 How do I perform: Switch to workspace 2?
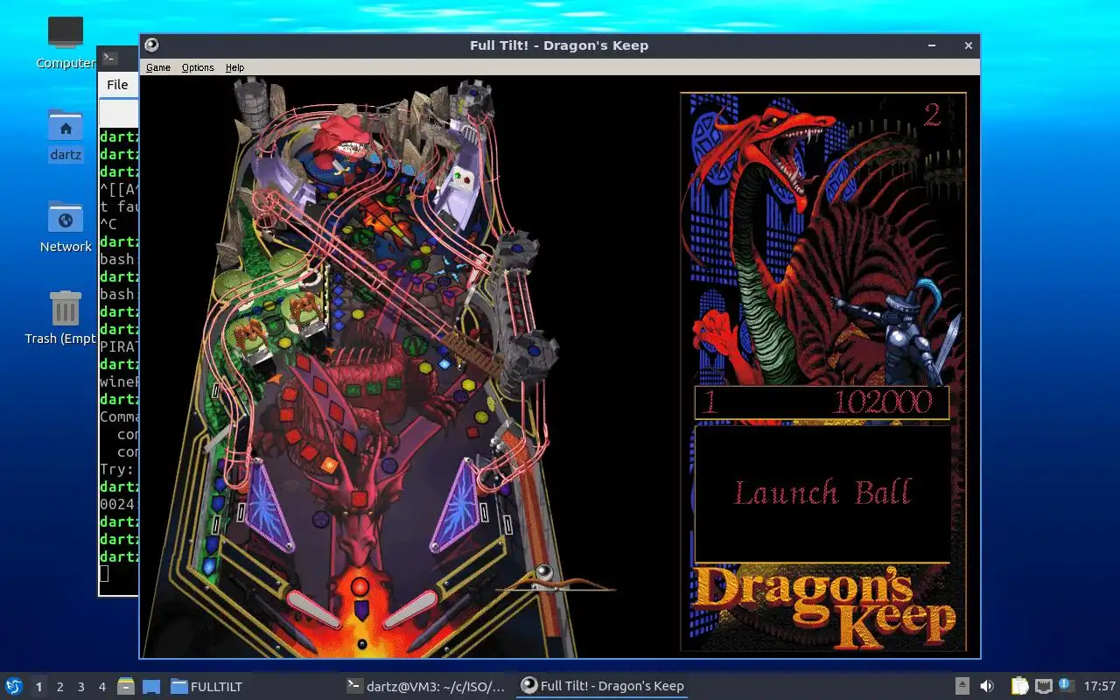(59, 687)
